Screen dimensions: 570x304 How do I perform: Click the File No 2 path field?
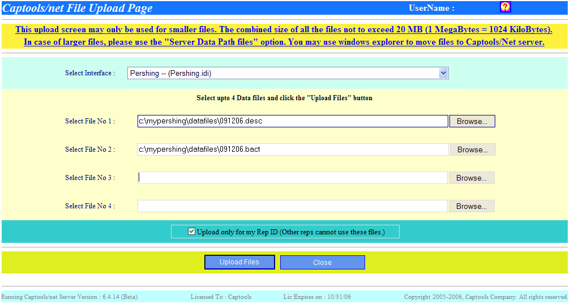click(x=293, y=149)
